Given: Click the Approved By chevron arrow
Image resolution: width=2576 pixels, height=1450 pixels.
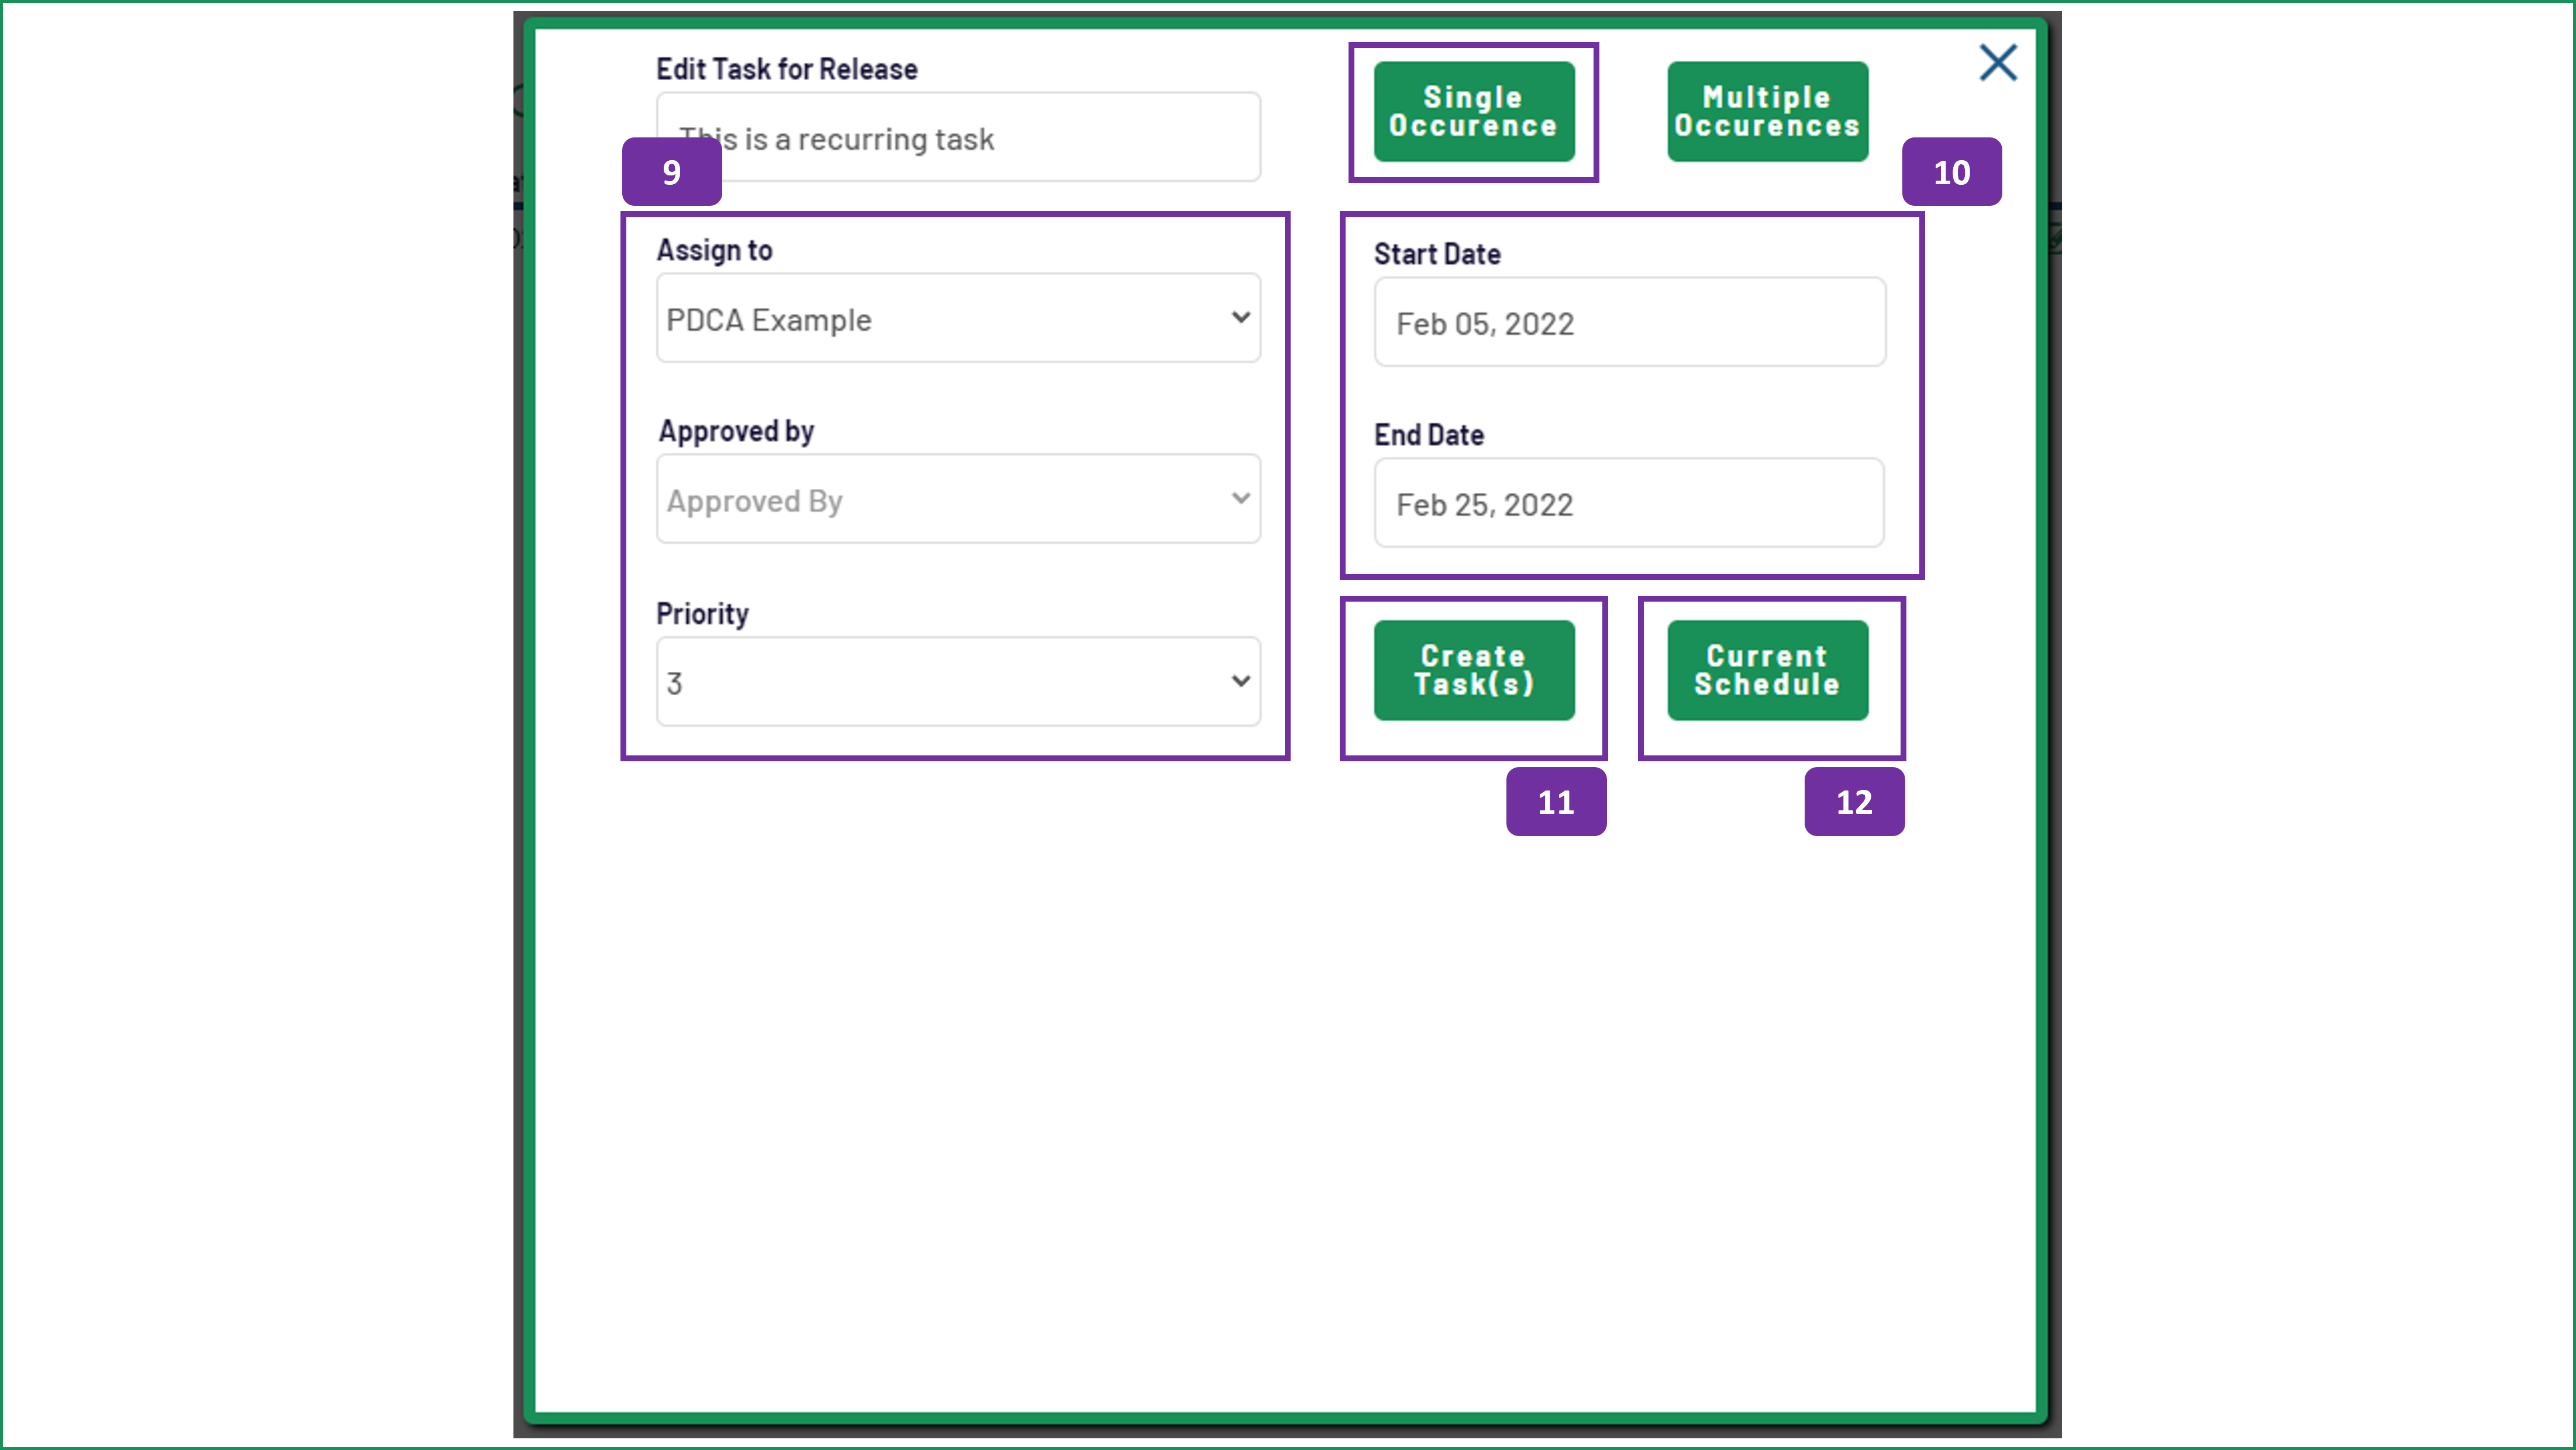Looking at the screenshot, I should tap(1240, 498).
